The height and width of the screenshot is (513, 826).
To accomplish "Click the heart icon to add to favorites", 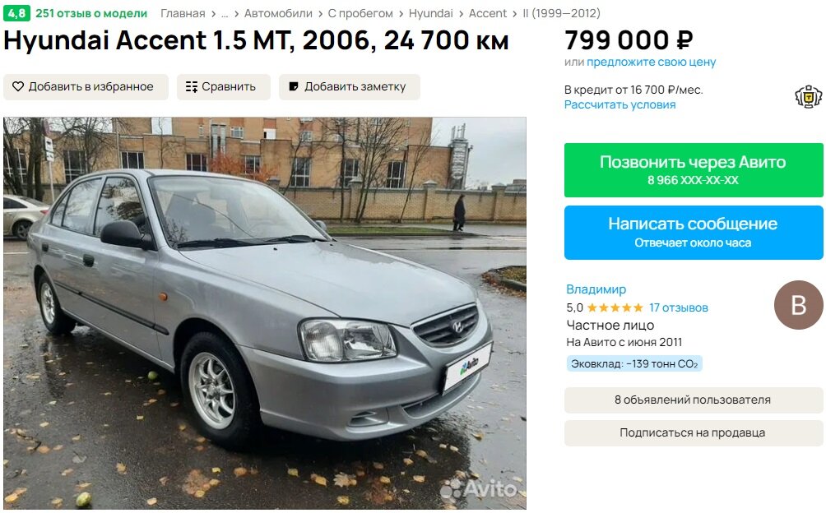I will pyautogui.click(x=18, y=87).
